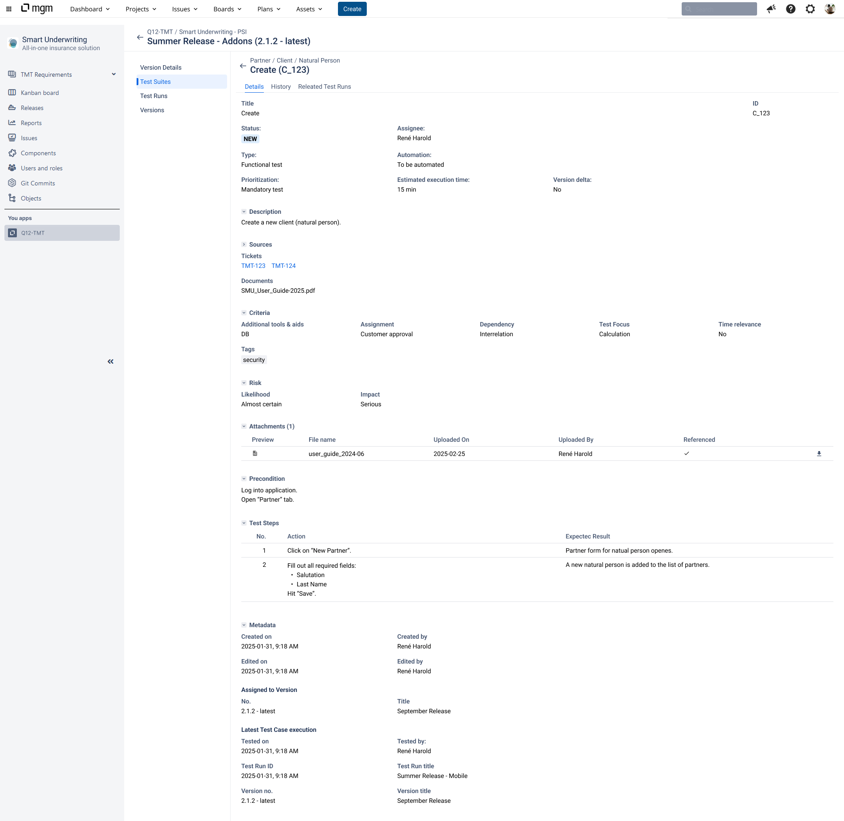
Task: Open Components from the sidebar
Action: point(38,153)
